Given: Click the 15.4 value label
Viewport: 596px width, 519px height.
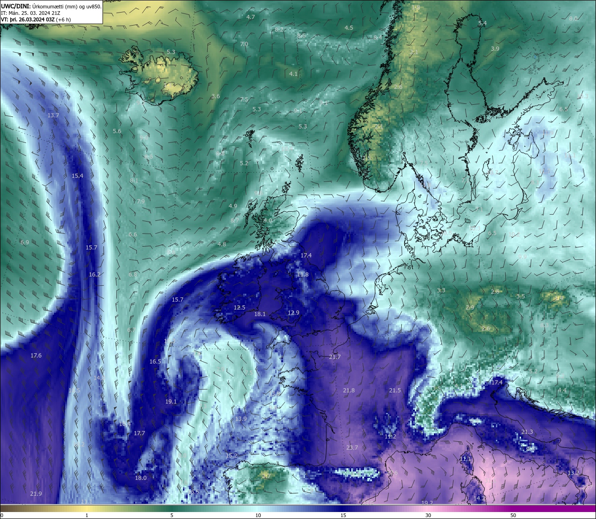Looking at the screenshot, I should 78,175.
